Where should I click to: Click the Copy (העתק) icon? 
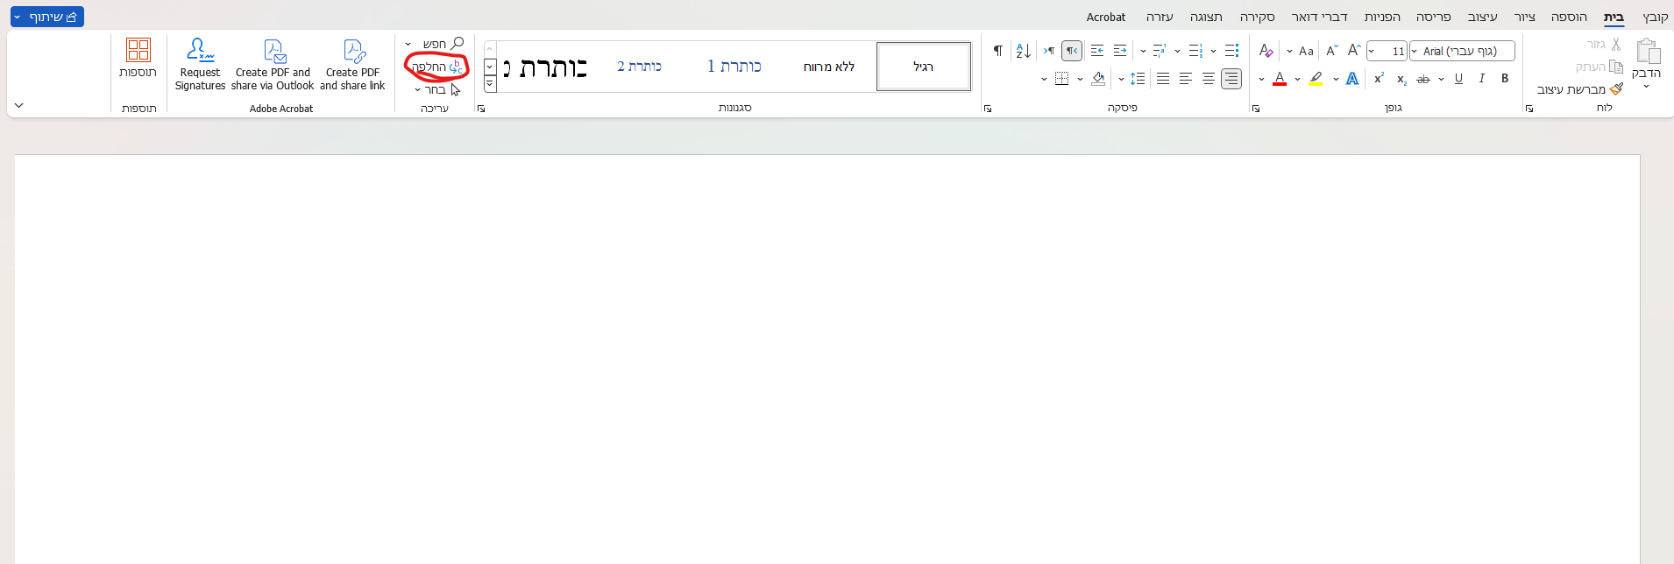point(1616,67)
